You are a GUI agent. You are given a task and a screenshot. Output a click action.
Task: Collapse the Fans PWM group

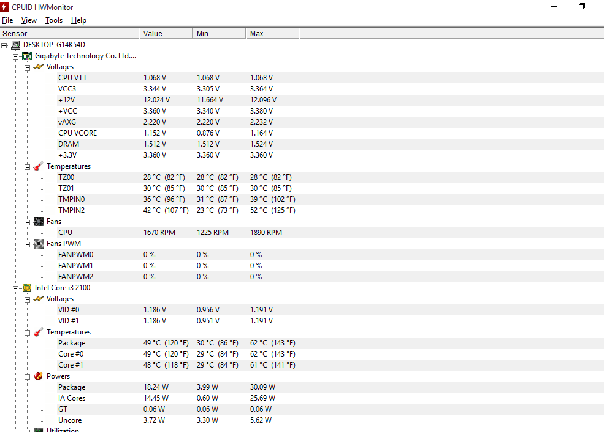28,244
